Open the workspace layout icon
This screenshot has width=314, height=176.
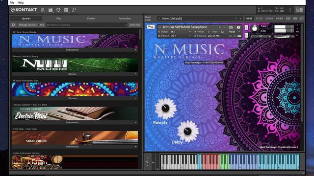tap(66, 10)
